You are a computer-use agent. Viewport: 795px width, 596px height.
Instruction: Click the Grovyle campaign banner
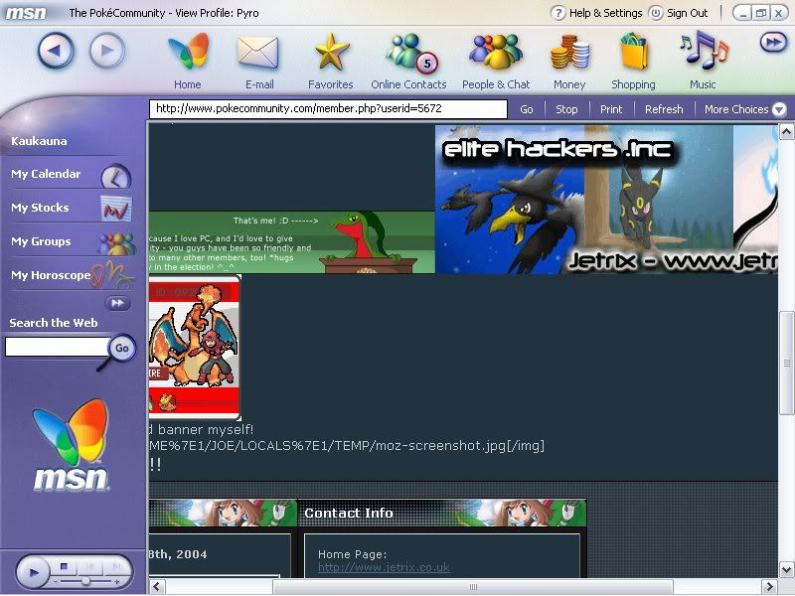(292, 242)
